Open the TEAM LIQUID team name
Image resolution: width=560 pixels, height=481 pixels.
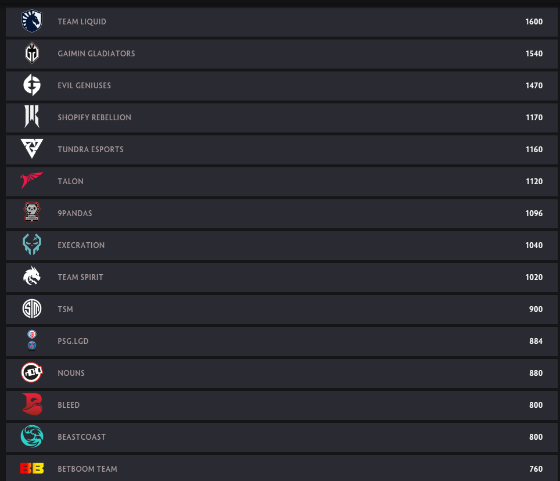coord(82,21)
